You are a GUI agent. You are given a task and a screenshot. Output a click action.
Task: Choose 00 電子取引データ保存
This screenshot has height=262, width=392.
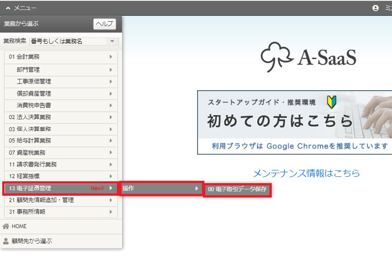coord(237,189)
